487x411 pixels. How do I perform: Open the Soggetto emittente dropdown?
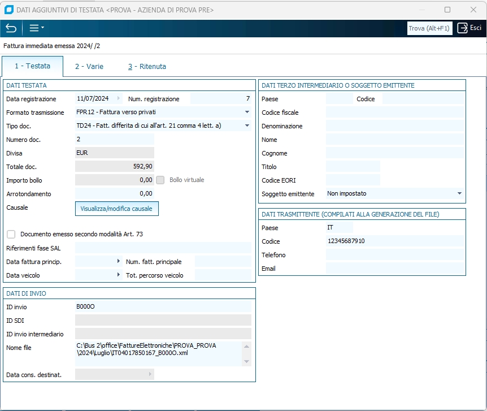tap(459, 194)
